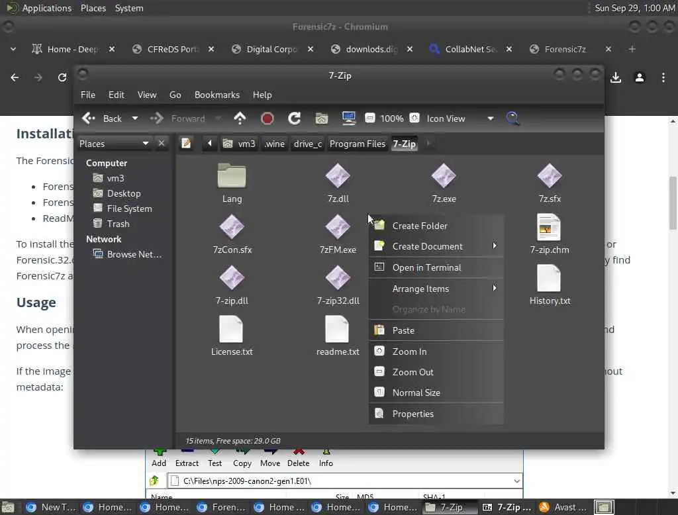
Task: Open the View menu
Action: click(x=147, y=95)
